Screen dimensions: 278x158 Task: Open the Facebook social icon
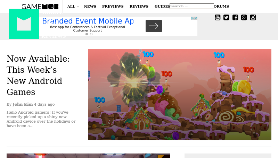pos(235,17)
